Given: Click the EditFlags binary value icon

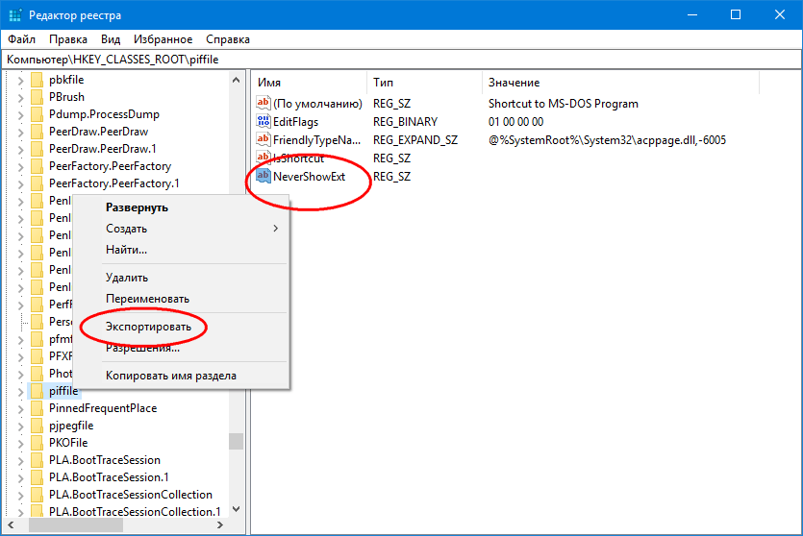Looking at the screenshot, I should click(263, 122).
